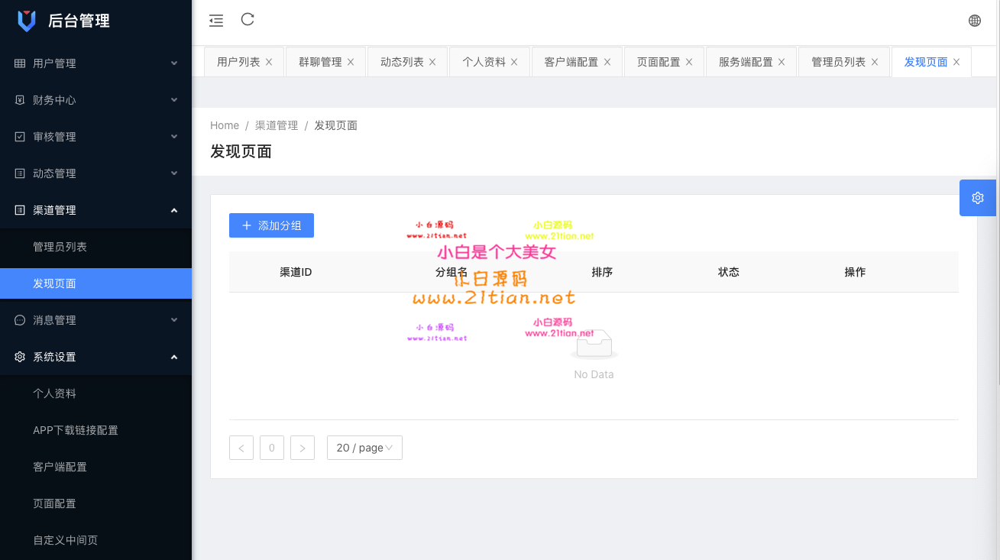Switch to the 页面配置 tab
Screen dimensions: 1000x560
(x=659, y=62)
